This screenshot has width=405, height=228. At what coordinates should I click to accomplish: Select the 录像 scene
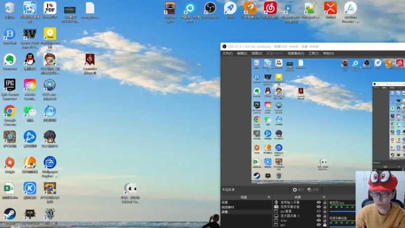pos(246,212)
